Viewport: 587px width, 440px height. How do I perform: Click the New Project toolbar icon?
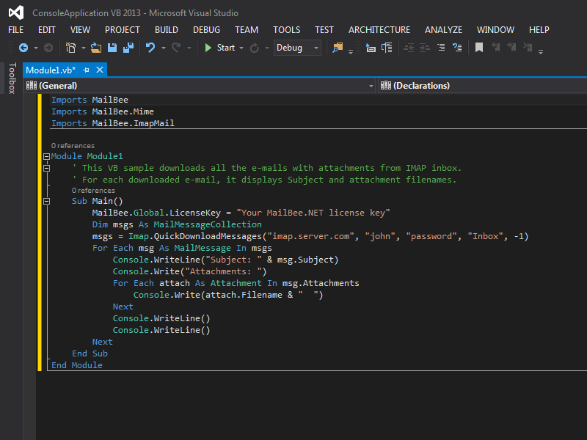(x=70, y=48)
